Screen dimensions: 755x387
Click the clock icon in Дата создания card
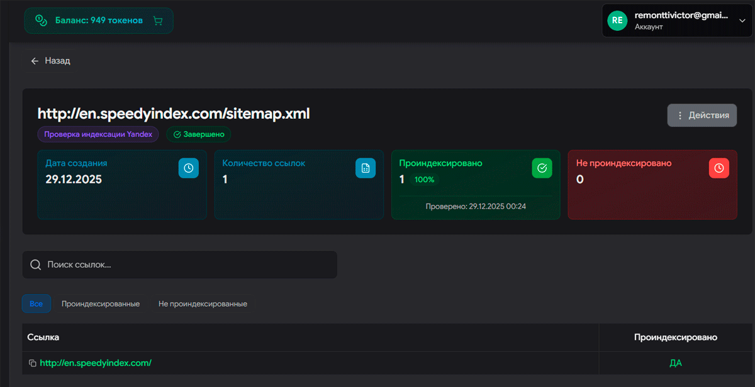(x=189, y=168)
